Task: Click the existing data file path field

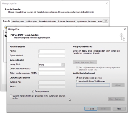Action: [93, 85]
